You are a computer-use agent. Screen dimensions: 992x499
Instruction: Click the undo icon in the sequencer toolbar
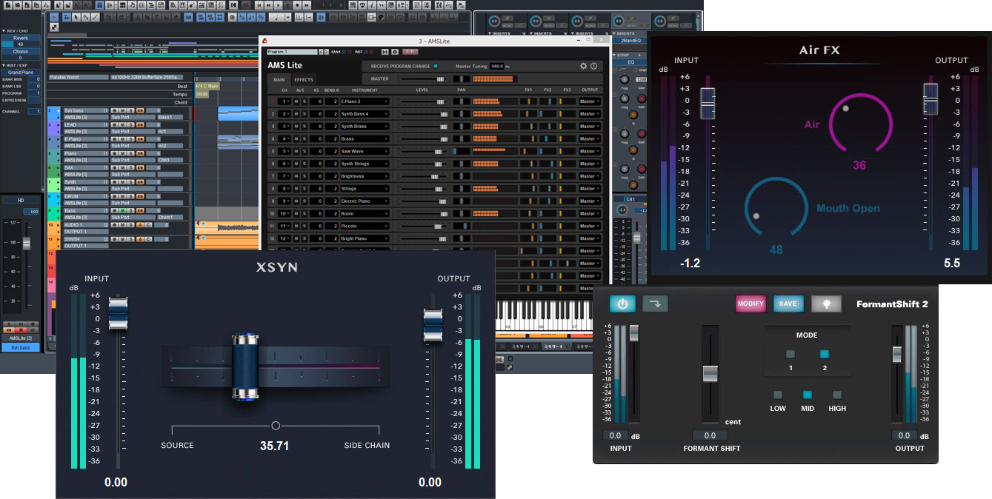pos(109,16)
